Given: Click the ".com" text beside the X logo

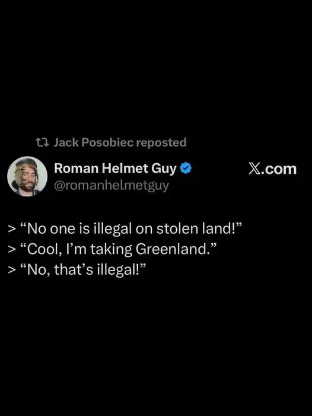Looking at the screenshot, I should tap(278, 169).
